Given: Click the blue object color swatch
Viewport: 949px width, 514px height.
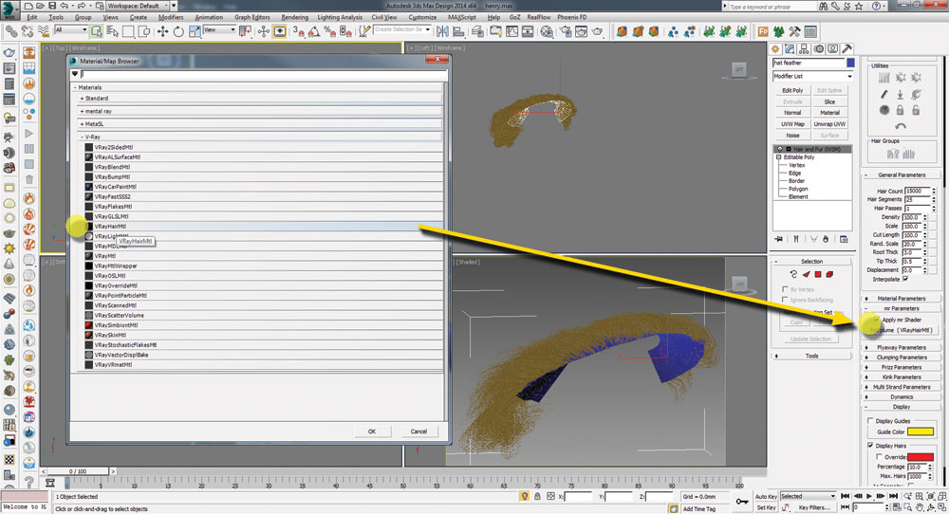Looking at the screenshot, I should [x=850, y=63].
